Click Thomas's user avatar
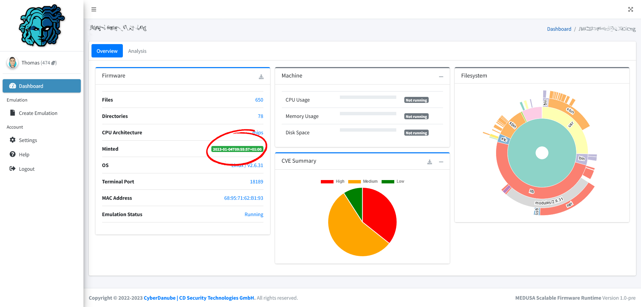Screen dimensions: 641x307 [13, 62]
